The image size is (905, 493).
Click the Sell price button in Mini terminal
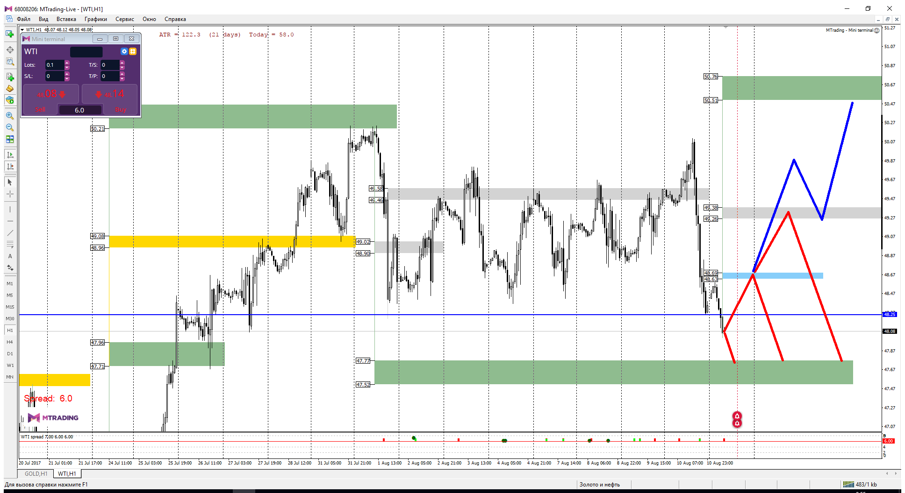51,94
